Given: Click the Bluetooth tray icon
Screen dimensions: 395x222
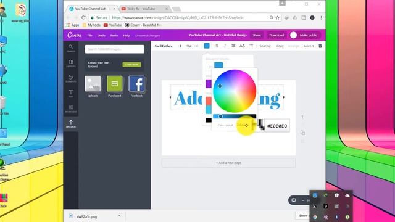Looking at the screenshot, I should [x=336, y=217].
